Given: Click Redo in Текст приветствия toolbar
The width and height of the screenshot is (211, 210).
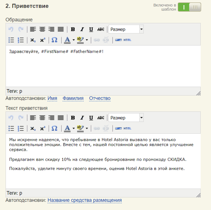Looking at the screenshot, I should pos(21,118).
